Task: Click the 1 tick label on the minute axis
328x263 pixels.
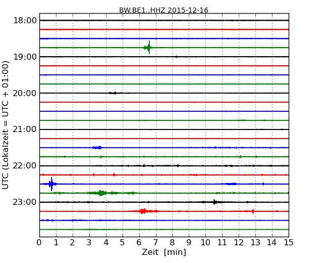Action: (56, 243)
